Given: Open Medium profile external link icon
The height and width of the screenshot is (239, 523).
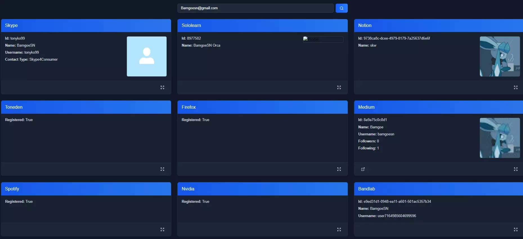Looking at the screenshot, I should point(363,169).
